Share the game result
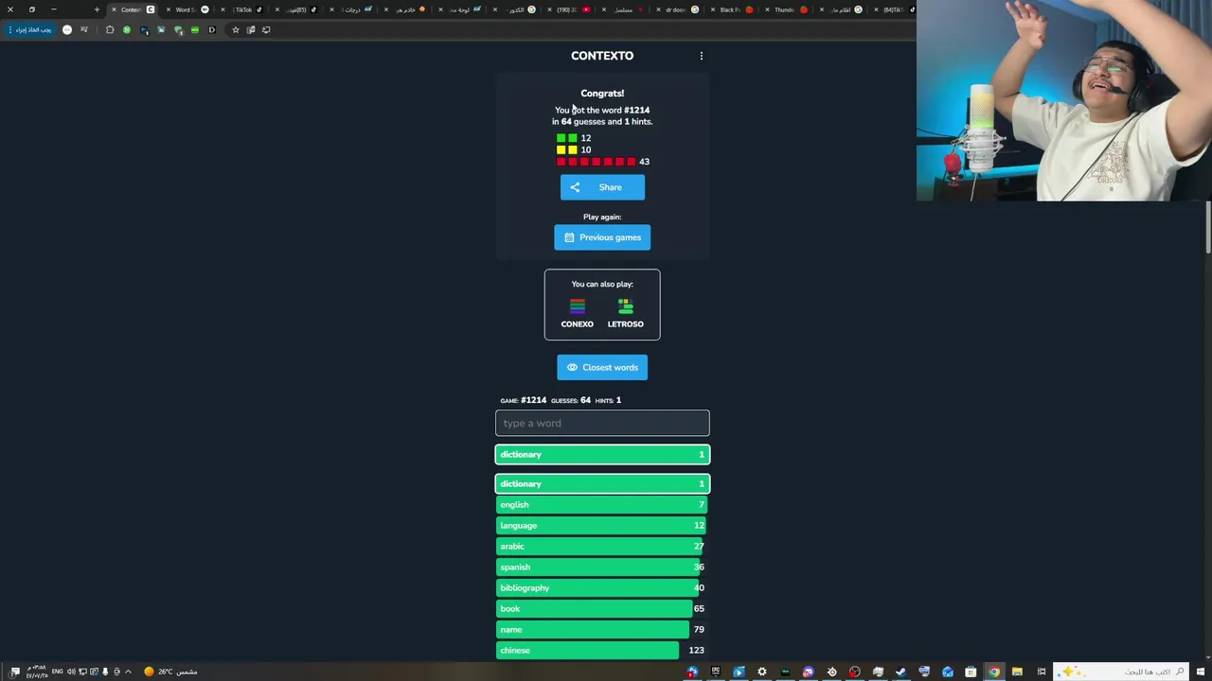Image resolution: width=1212 pixels, height=681 pixels. 602,187
